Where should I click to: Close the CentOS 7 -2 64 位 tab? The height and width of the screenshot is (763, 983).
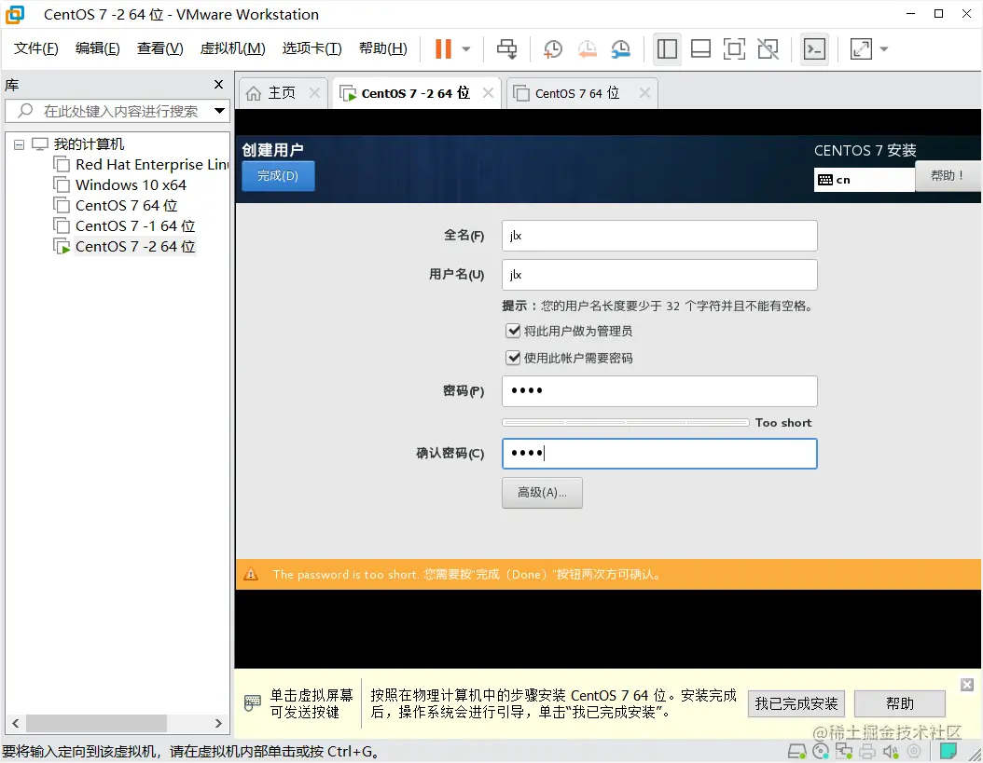pyautogui.click(x=488, y=93)
